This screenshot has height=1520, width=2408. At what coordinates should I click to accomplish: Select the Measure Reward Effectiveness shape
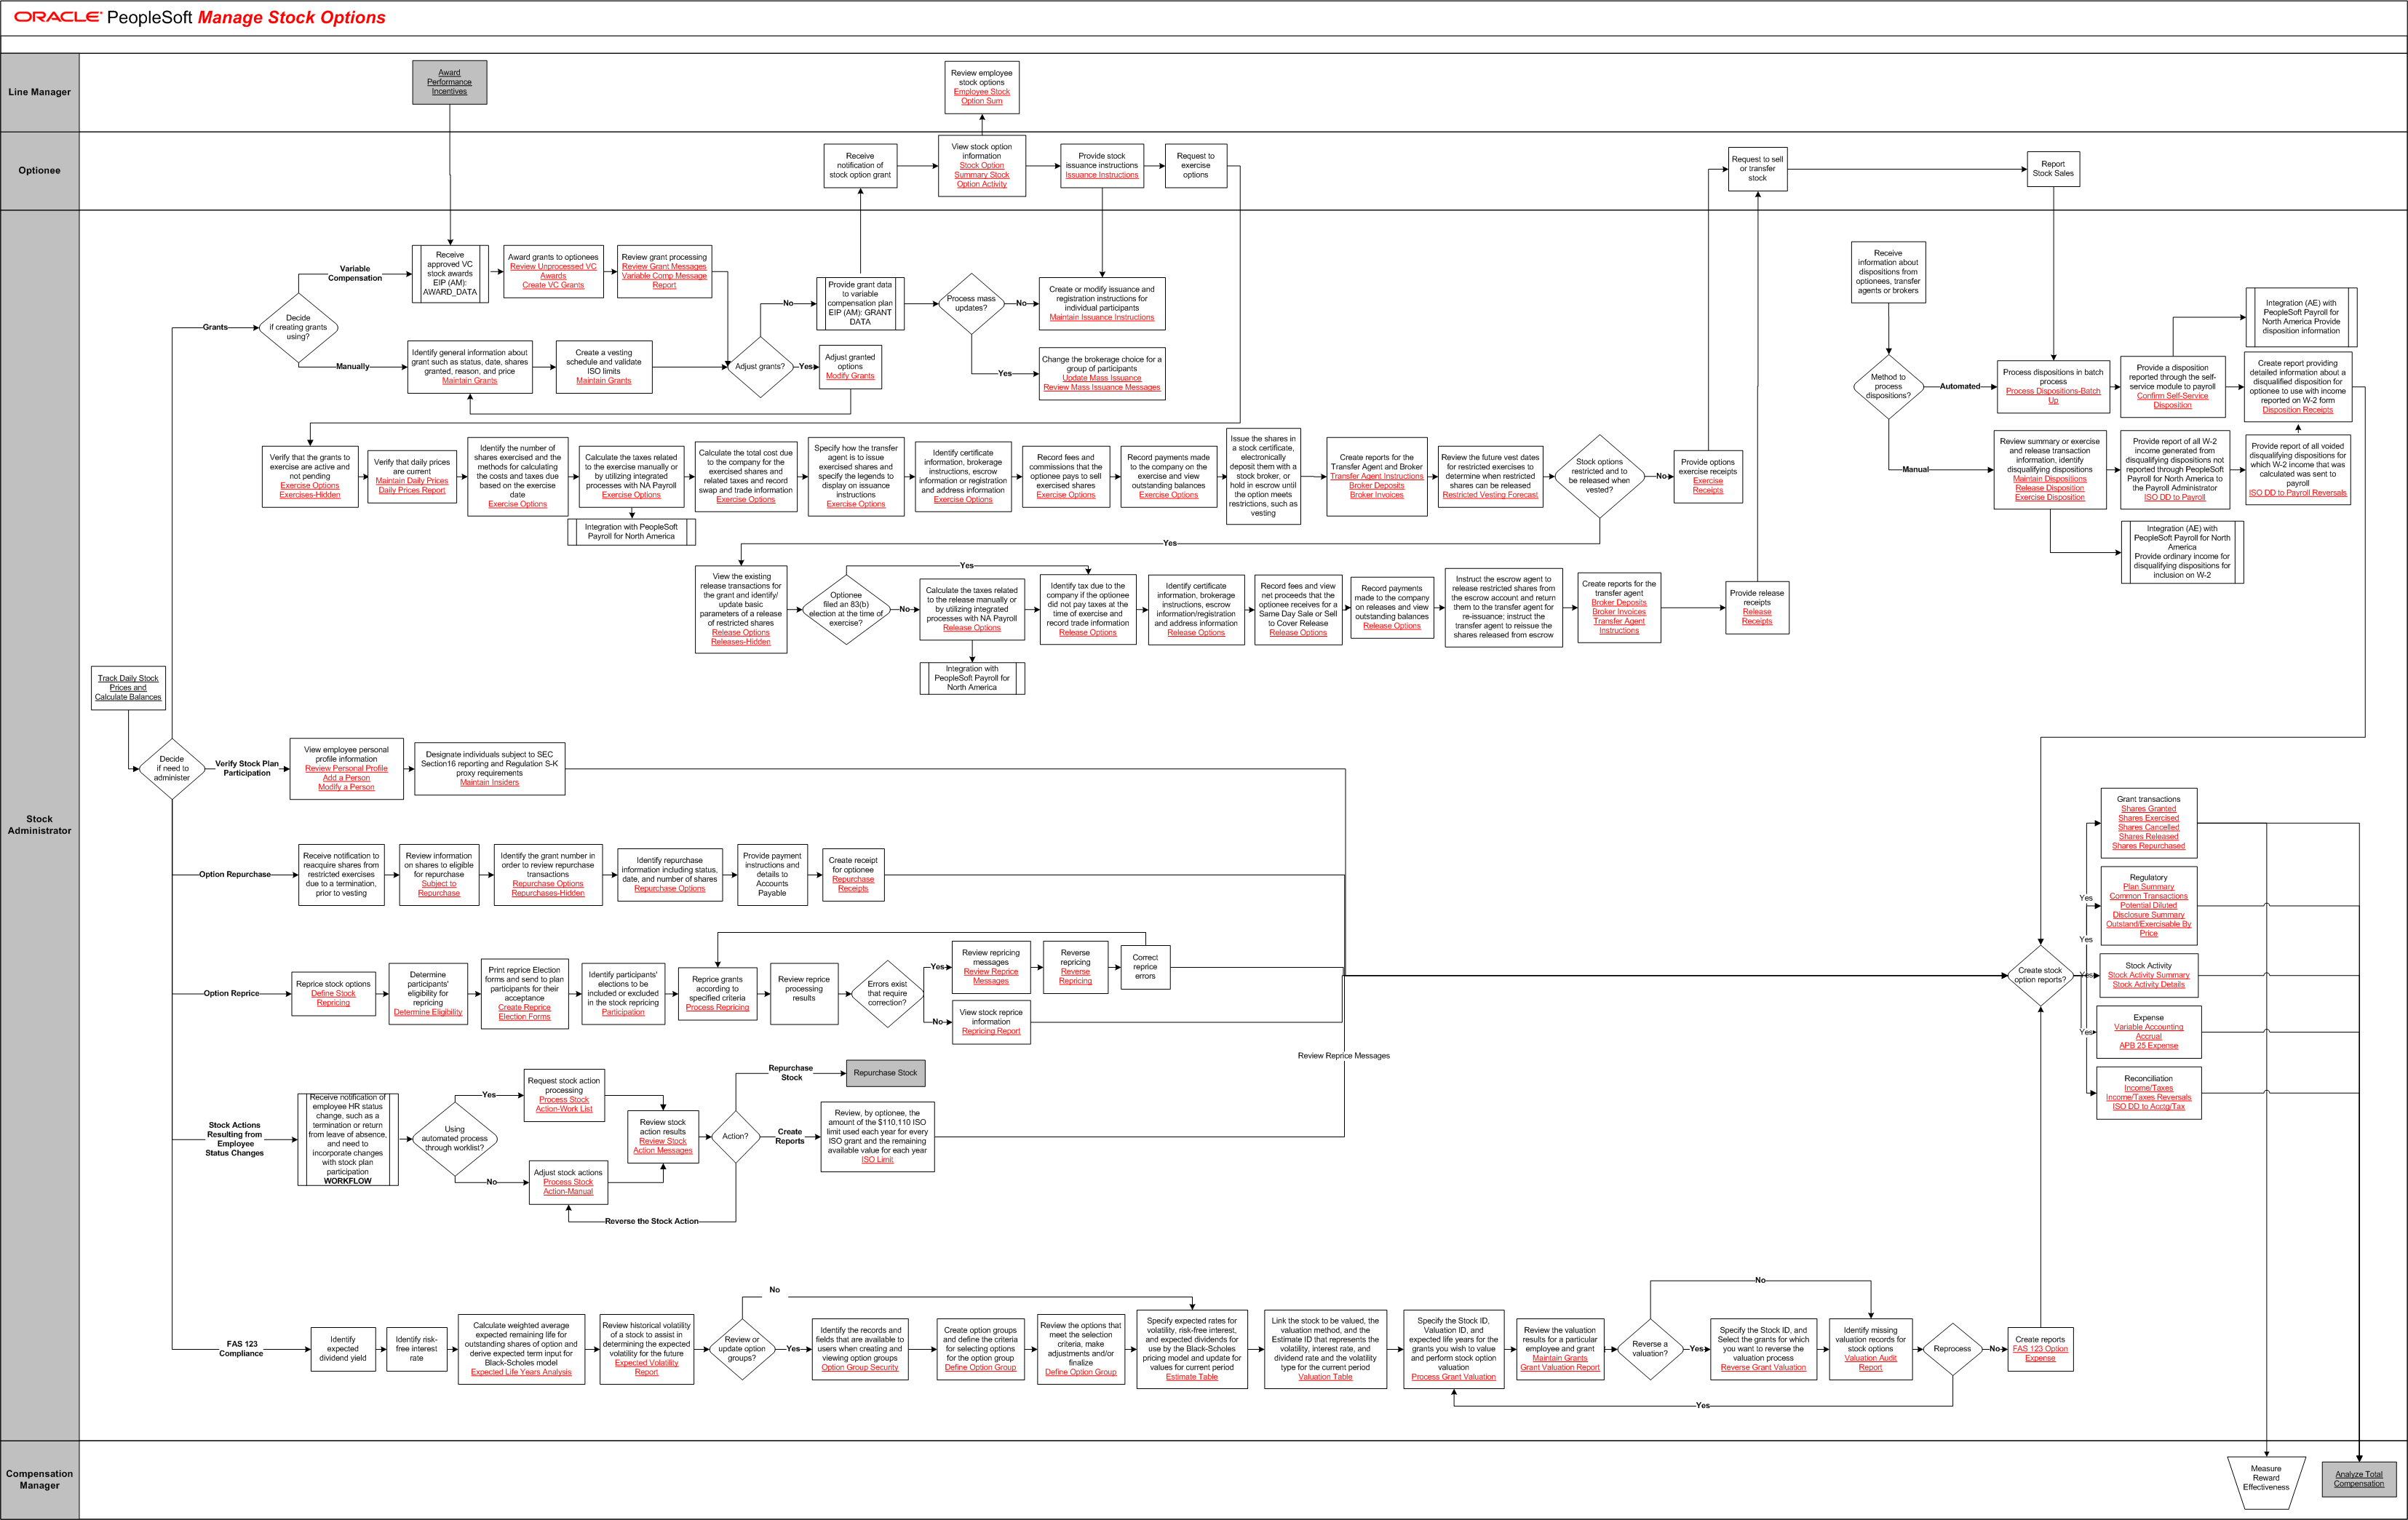tap(2265, 1478)
